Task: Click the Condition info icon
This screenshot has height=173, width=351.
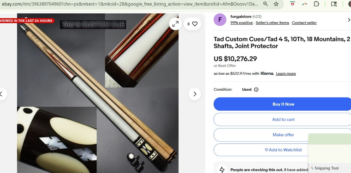Action: click(256, 90)
